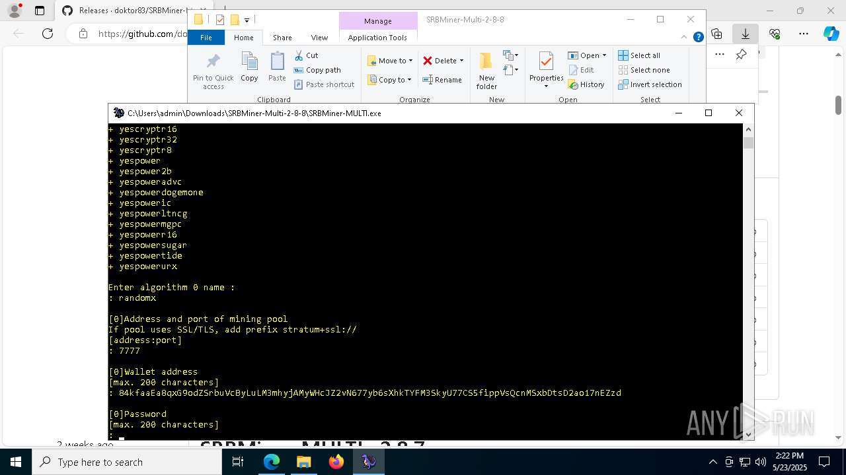846x475 pixels.
Task: Switch to the Share ribbon tab
Action: point(282,38)
